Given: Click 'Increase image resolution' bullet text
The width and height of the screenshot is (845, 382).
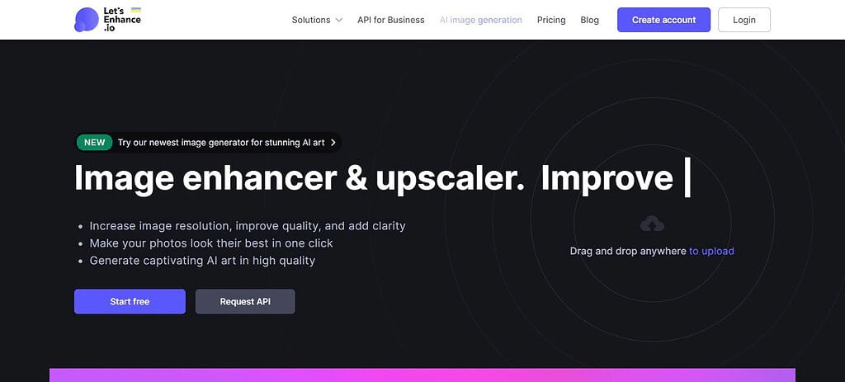Looking at the screenshot, I should pos(248,226).
